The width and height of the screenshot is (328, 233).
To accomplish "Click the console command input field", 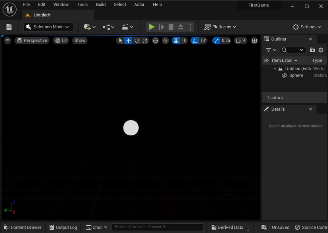I will pyautogui.click(x=157, y=227).
